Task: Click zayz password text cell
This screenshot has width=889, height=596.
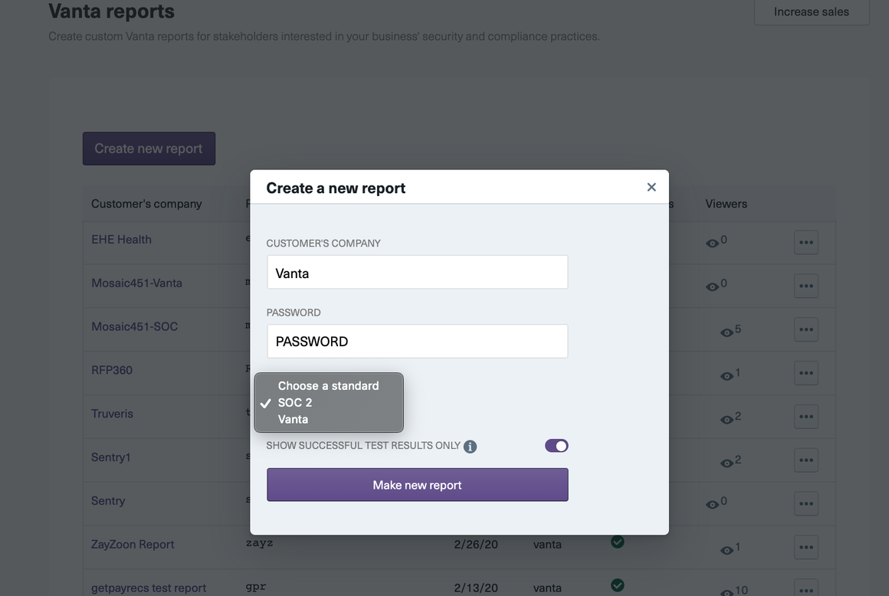Action: [x=259, y=542]
